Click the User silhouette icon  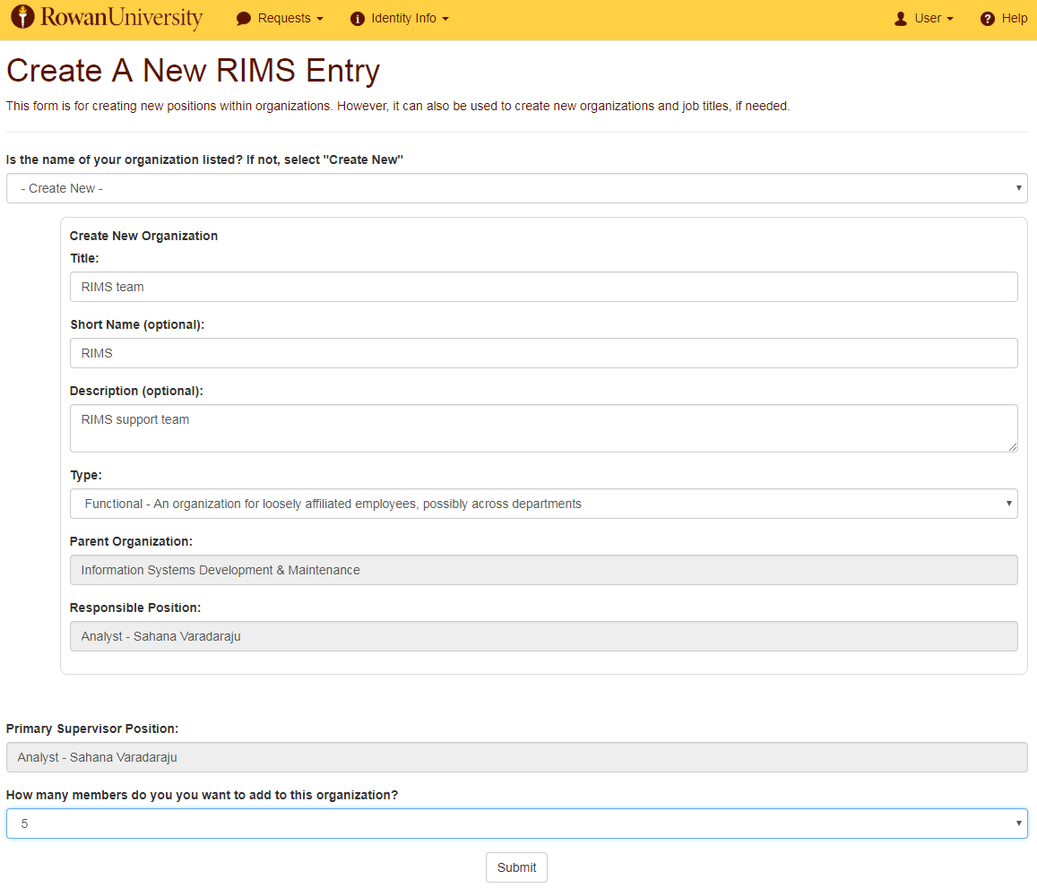(x=901, y=19)
